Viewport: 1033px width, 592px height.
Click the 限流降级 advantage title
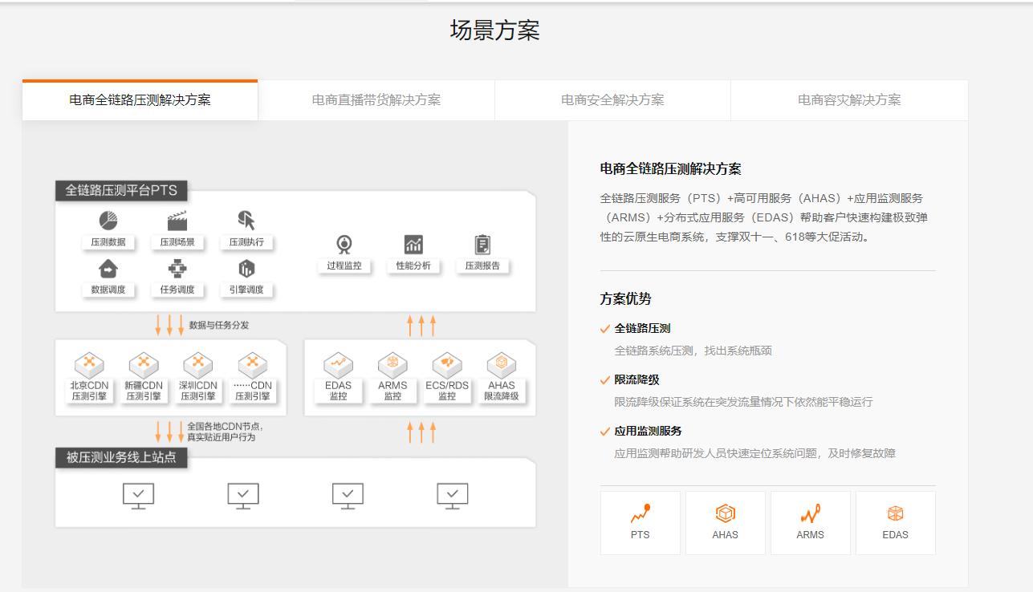636,379
